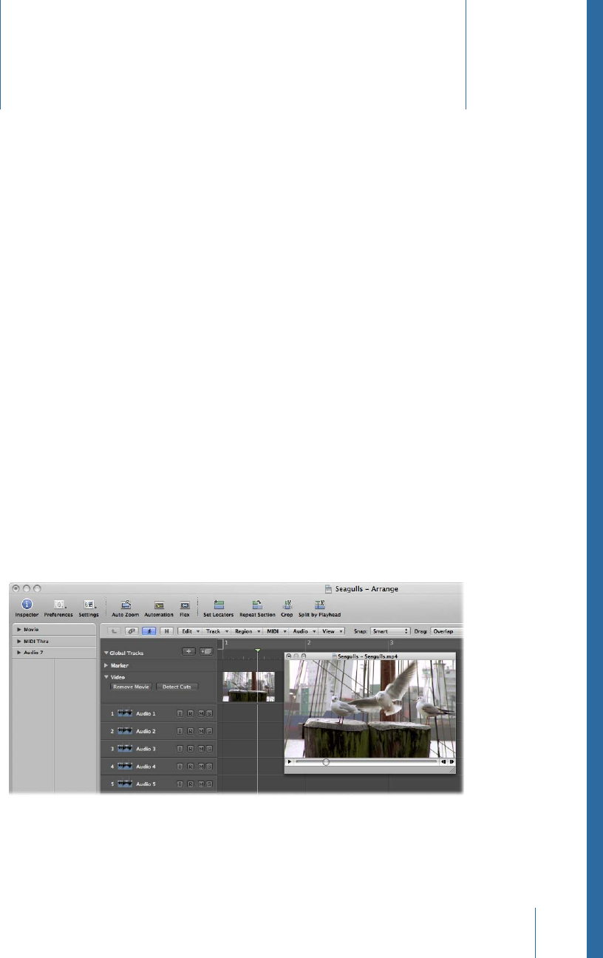Viewport: 603px width, 958px height.
Task: Record-enable the Audio 4 track
Action: coord(190,767)
